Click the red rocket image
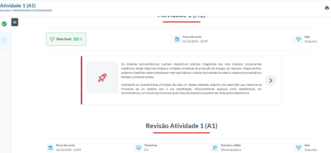331x153 pixels. 102,78
